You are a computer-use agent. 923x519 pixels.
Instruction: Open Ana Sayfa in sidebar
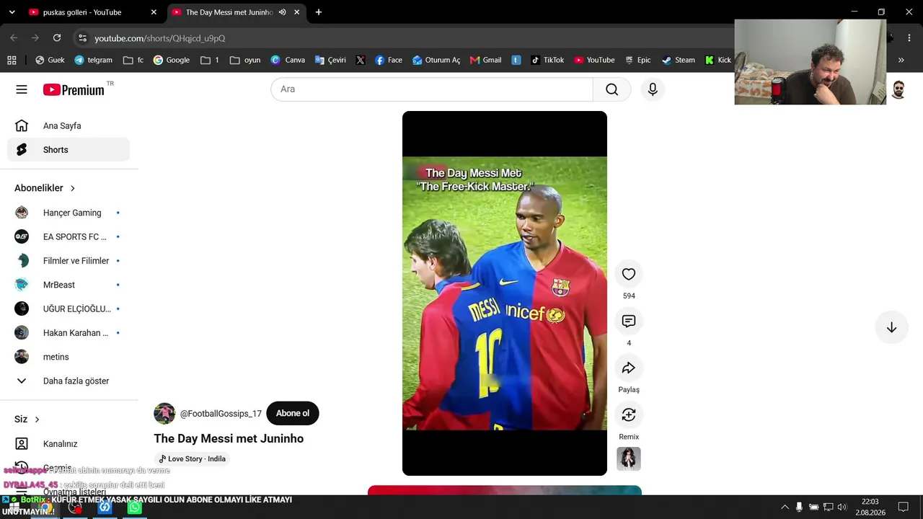pos(69,125)
